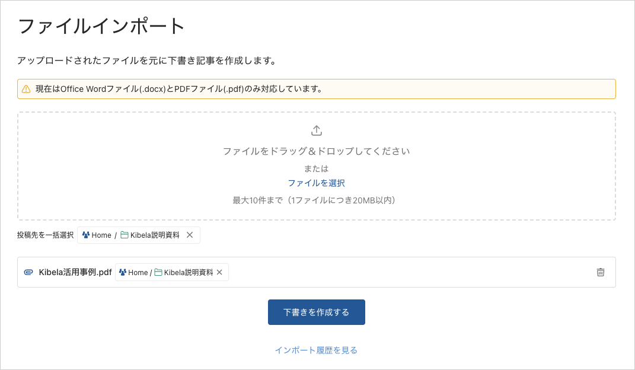Screen dimensions: 635x370
Task: Click the ファイルを選択 link
Action: (316, 183)
